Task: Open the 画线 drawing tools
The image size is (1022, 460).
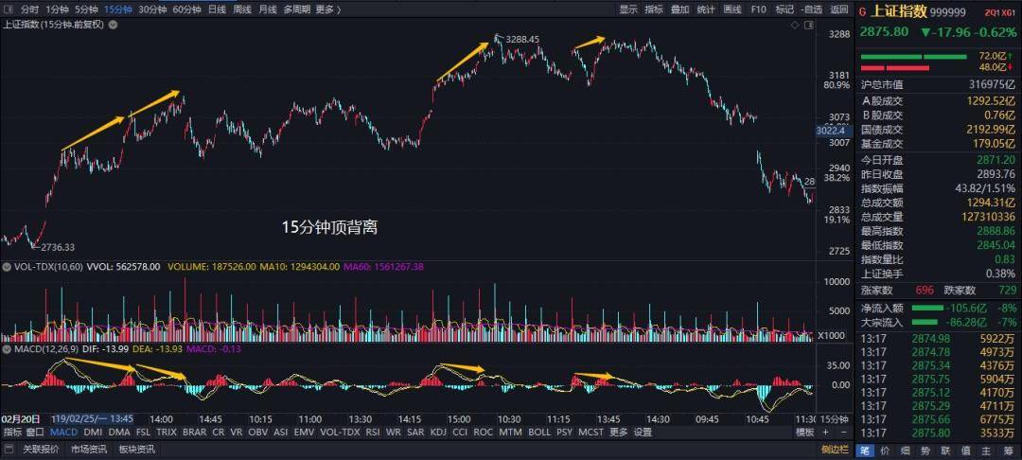Action: (732, 9)
